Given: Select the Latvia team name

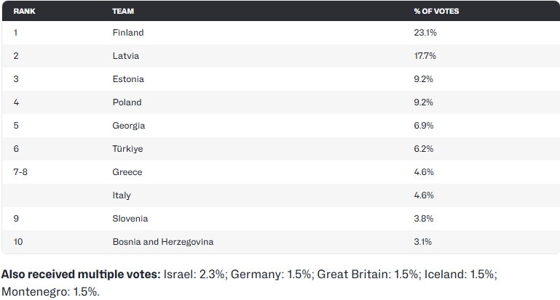Looking at the screenshot, I should pyautogui.click(x=125, y=56).
